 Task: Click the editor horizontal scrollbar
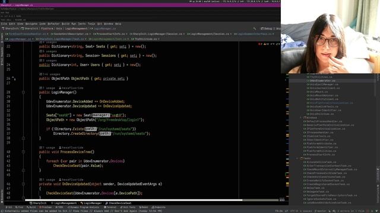[x=134, y=200]
